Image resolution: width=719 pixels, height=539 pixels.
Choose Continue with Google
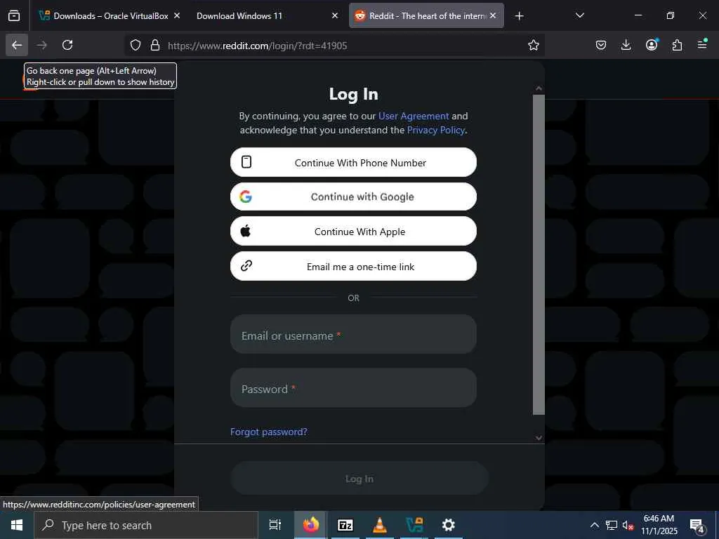pos(354,197)
